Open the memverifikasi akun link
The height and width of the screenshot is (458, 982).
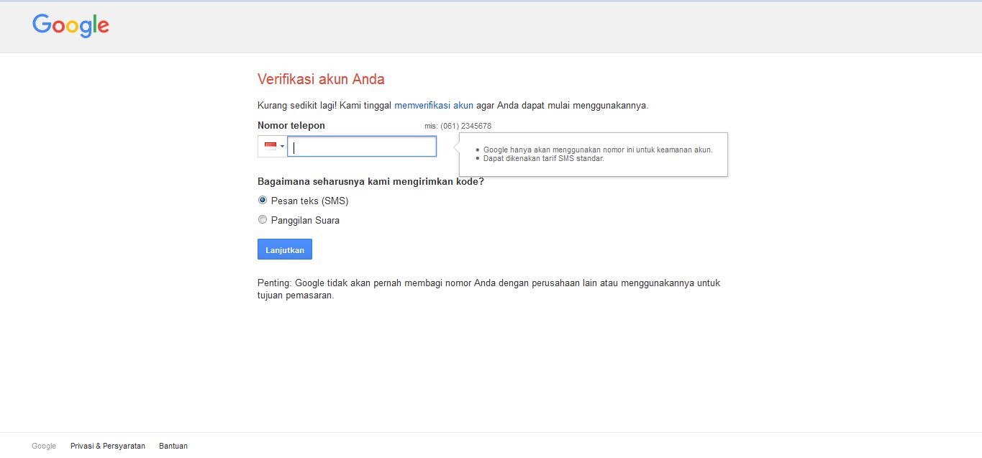click(x=434, y=105)
